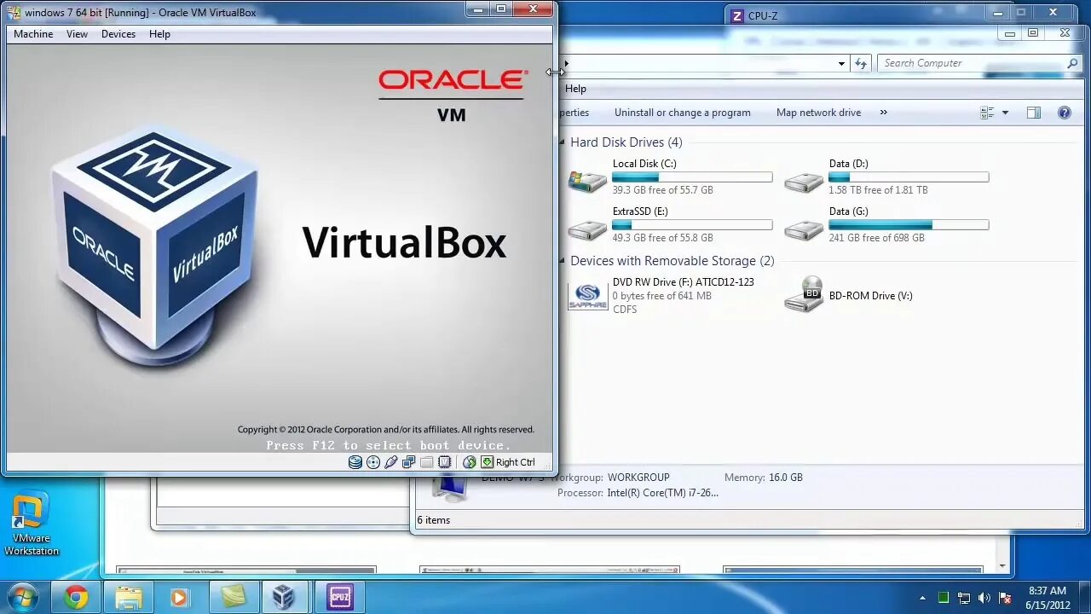The width and height of the screenshot is (1091, 614).
Task: Click the virtualization features chip indicator
Action: pyautogui.click(x=445, y=462)
